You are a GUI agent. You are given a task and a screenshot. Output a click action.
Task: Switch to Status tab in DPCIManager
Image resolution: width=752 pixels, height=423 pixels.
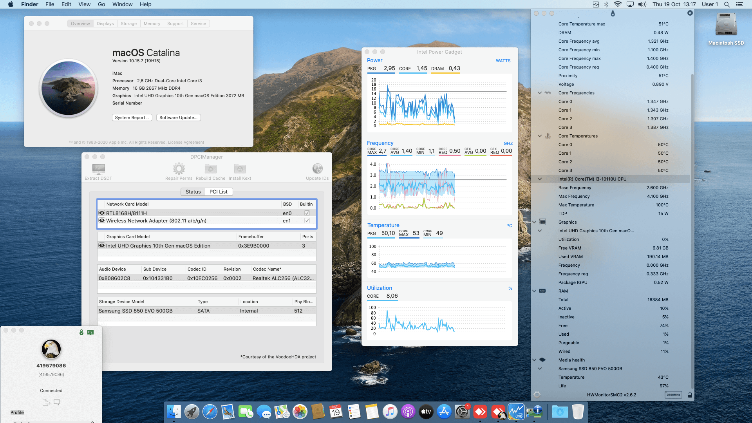pos(193,192)
